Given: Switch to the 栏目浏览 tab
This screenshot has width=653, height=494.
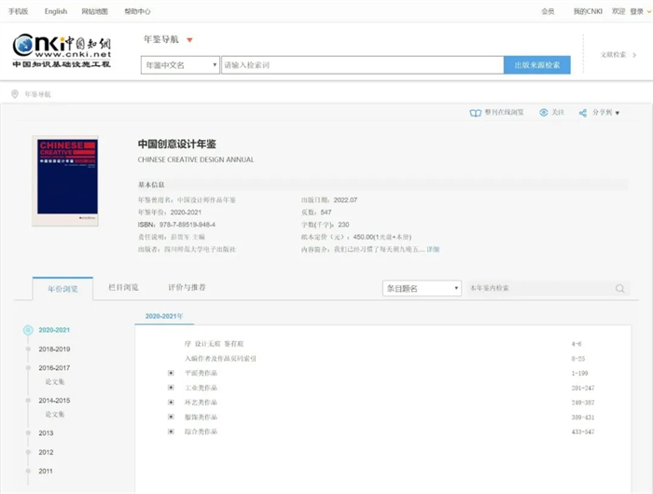Looking at the screenshot, I should pos(123,288).
